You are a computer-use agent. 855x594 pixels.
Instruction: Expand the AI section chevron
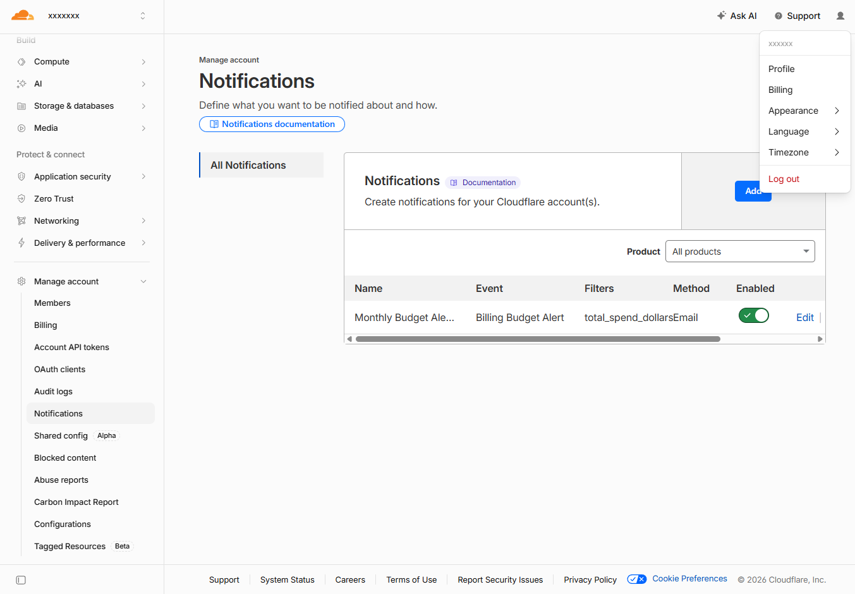(144, 84)
